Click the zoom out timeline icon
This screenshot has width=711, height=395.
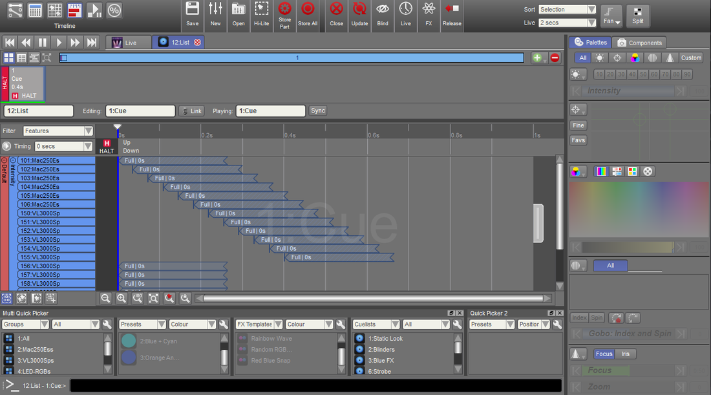pyautogui.click(x=105, y=299)
